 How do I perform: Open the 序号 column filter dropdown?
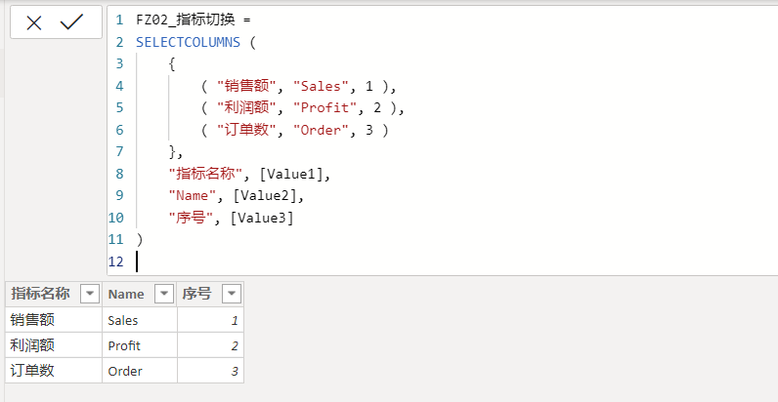click(x=232, y=294)
